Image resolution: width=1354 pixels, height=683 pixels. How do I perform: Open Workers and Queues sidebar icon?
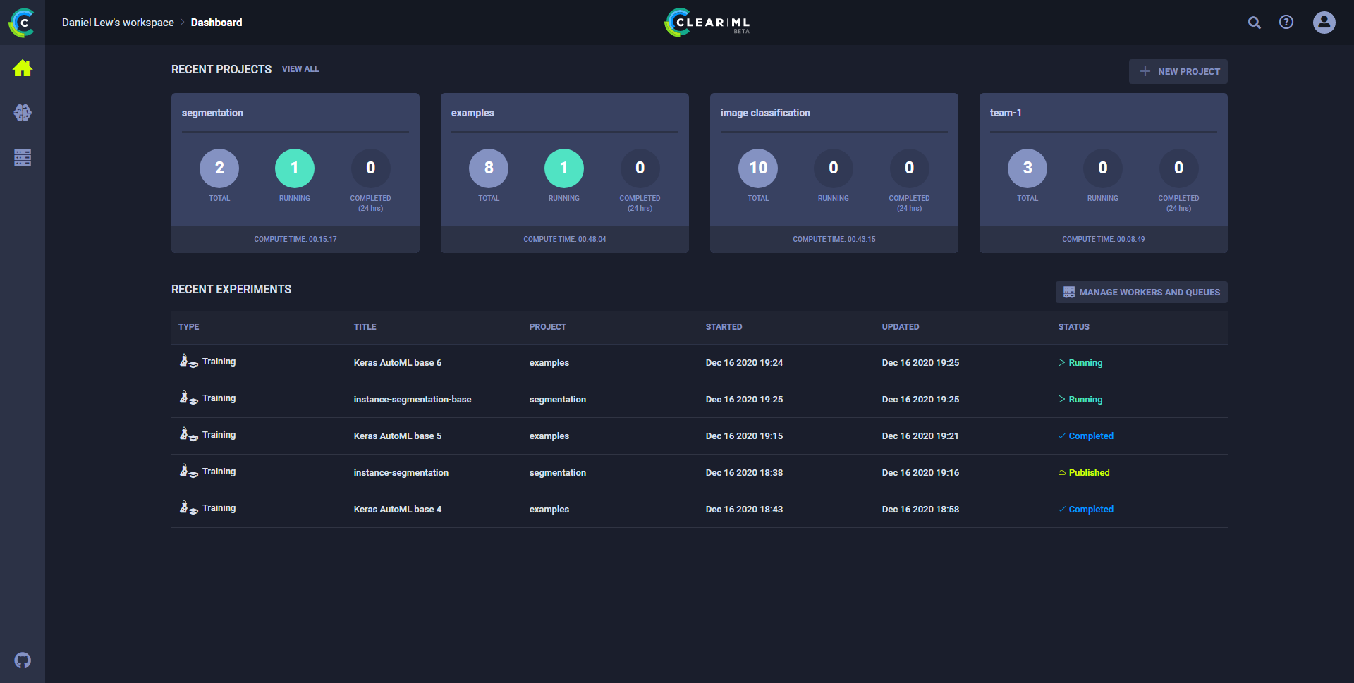pos(23,158)
